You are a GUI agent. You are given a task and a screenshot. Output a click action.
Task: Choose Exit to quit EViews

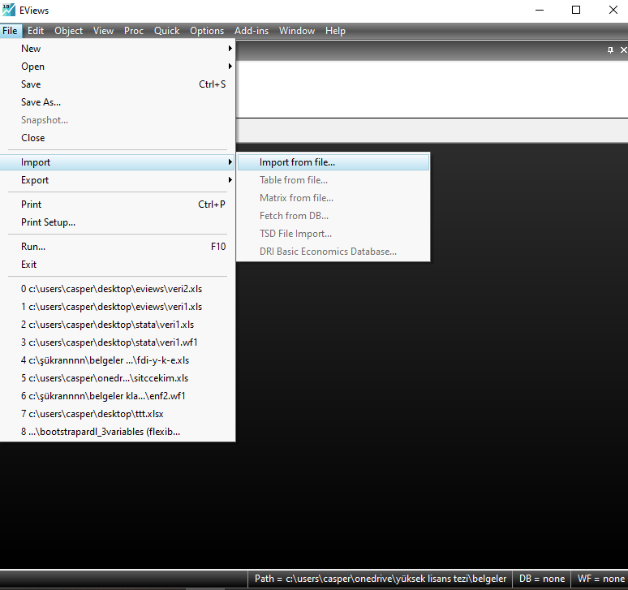tap(118, 265)
